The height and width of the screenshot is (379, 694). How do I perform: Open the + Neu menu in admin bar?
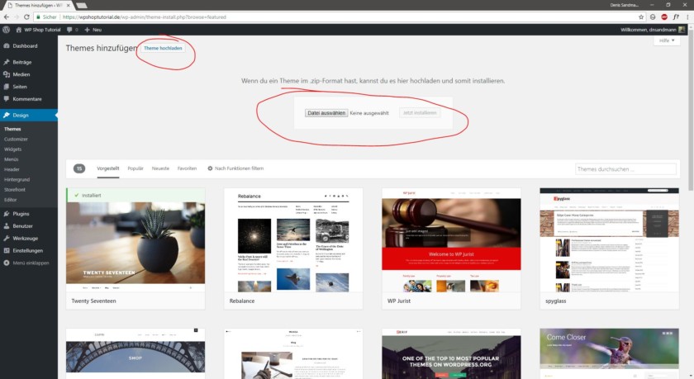[94, 30]
